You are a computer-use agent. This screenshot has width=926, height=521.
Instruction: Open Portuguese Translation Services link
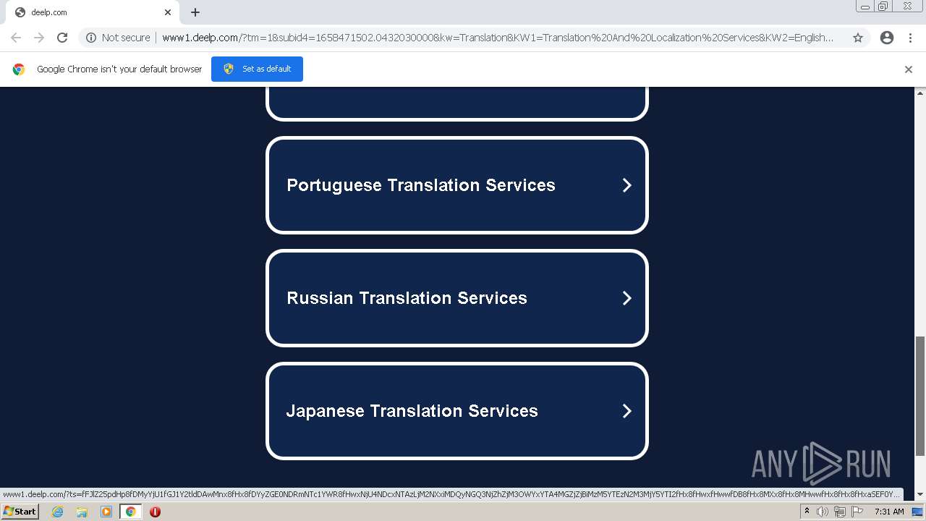click(x=457, y=185)
